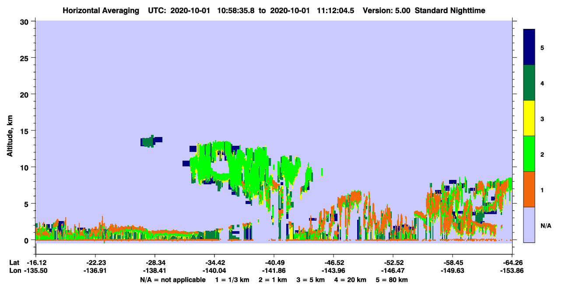Click the dark green colorbar segment labeled 4

[x=529, y=83]
